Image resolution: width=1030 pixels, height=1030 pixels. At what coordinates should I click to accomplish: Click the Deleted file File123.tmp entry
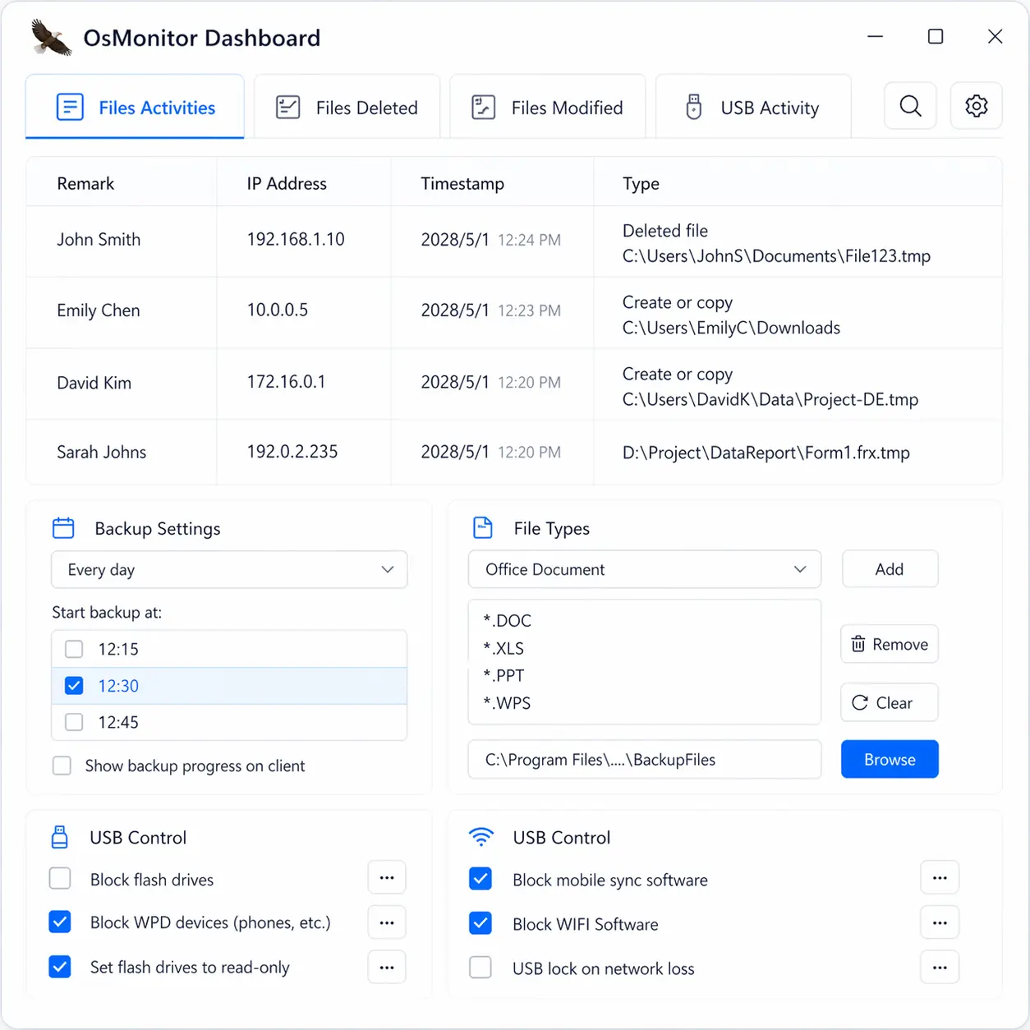(x=776, y=243)
